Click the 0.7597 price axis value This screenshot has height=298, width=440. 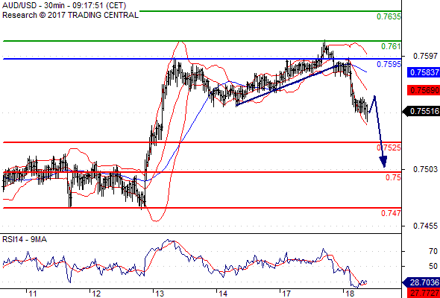425,57
